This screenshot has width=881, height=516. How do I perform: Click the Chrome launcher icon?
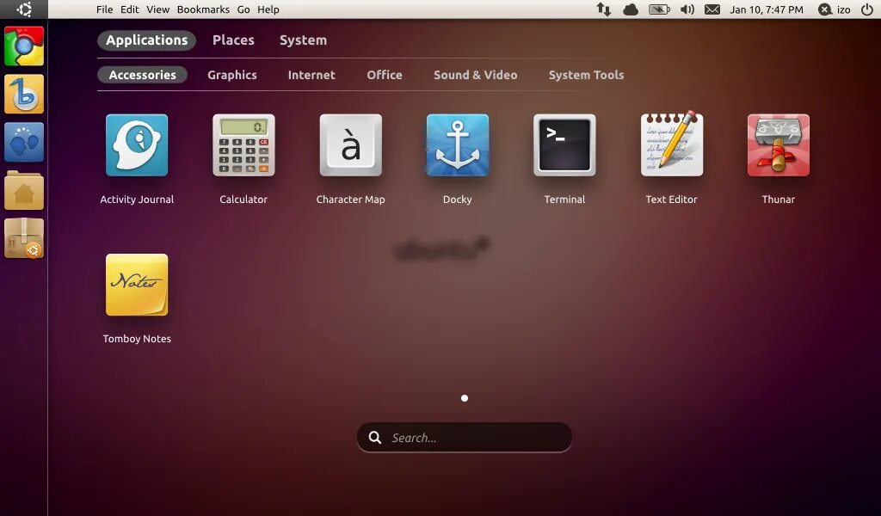point(23,46)
